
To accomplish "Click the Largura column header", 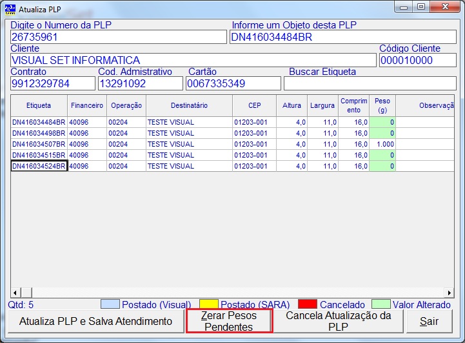I will click(322, 105).
